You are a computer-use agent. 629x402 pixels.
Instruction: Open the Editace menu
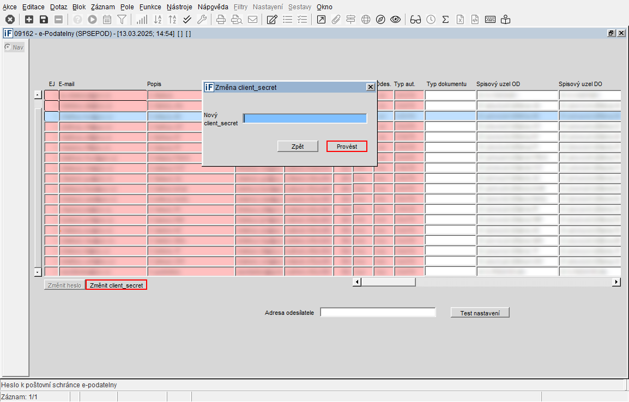pyautogui.click(x=33, y=7)
